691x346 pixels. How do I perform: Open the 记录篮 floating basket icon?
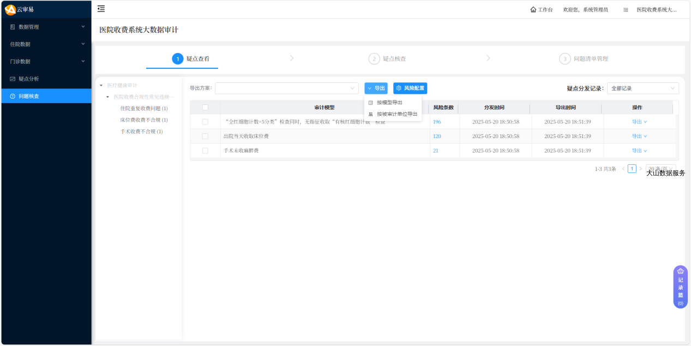pyautogui.click(x=680, y=287)
